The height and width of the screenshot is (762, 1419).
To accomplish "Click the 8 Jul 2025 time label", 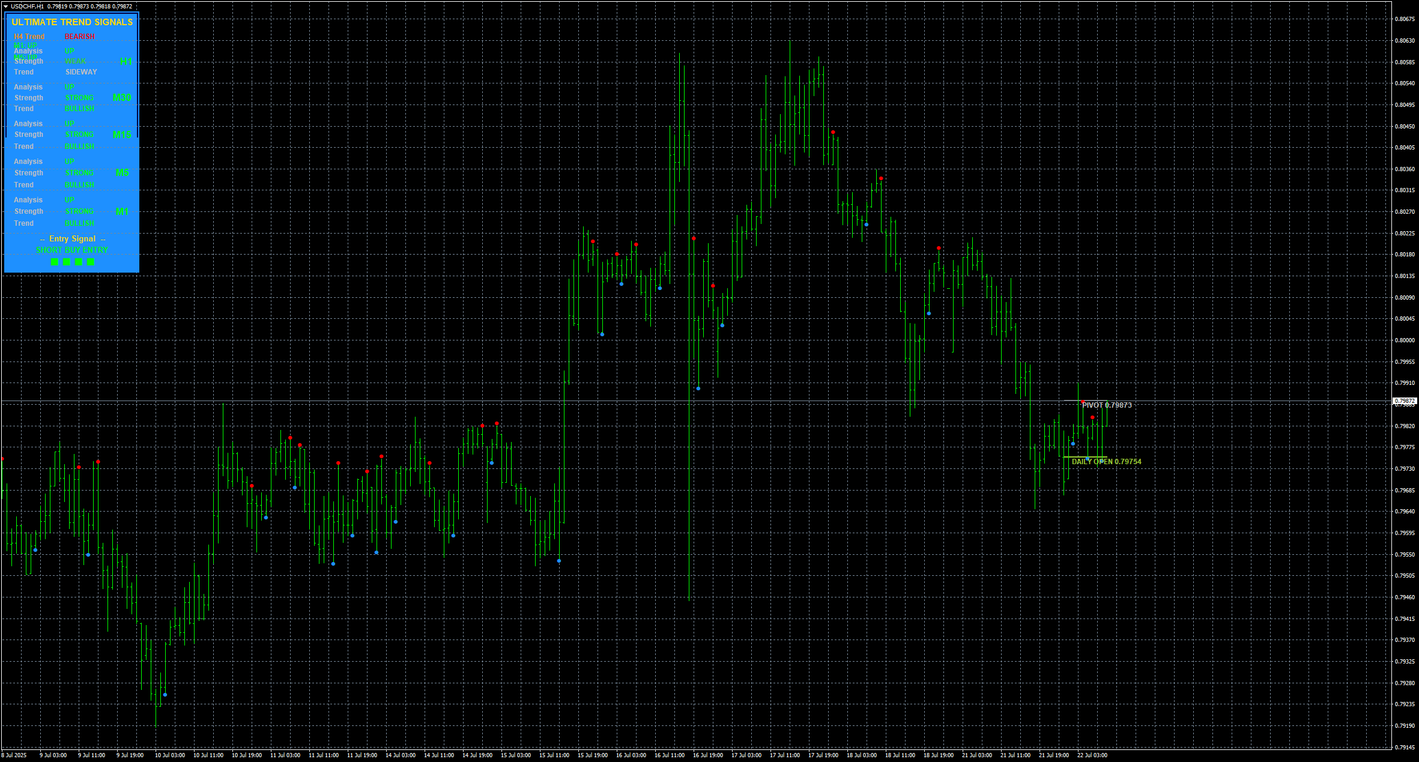I will pyautogui.click(x=14, y=755).
